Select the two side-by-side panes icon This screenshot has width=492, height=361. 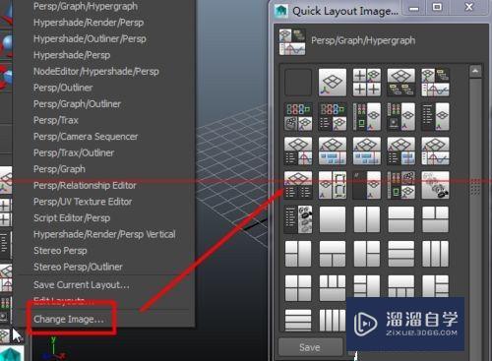point(367,219)
